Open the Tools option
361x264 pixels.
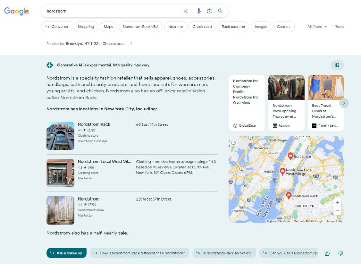tap(339, 27)
